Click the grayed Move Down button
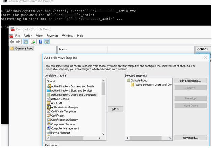Viewport: 212px width, 148px height. tap(190, 105)
